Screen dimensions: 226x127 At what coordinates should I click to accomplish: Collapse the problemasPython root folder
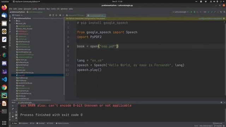point(13,18)
